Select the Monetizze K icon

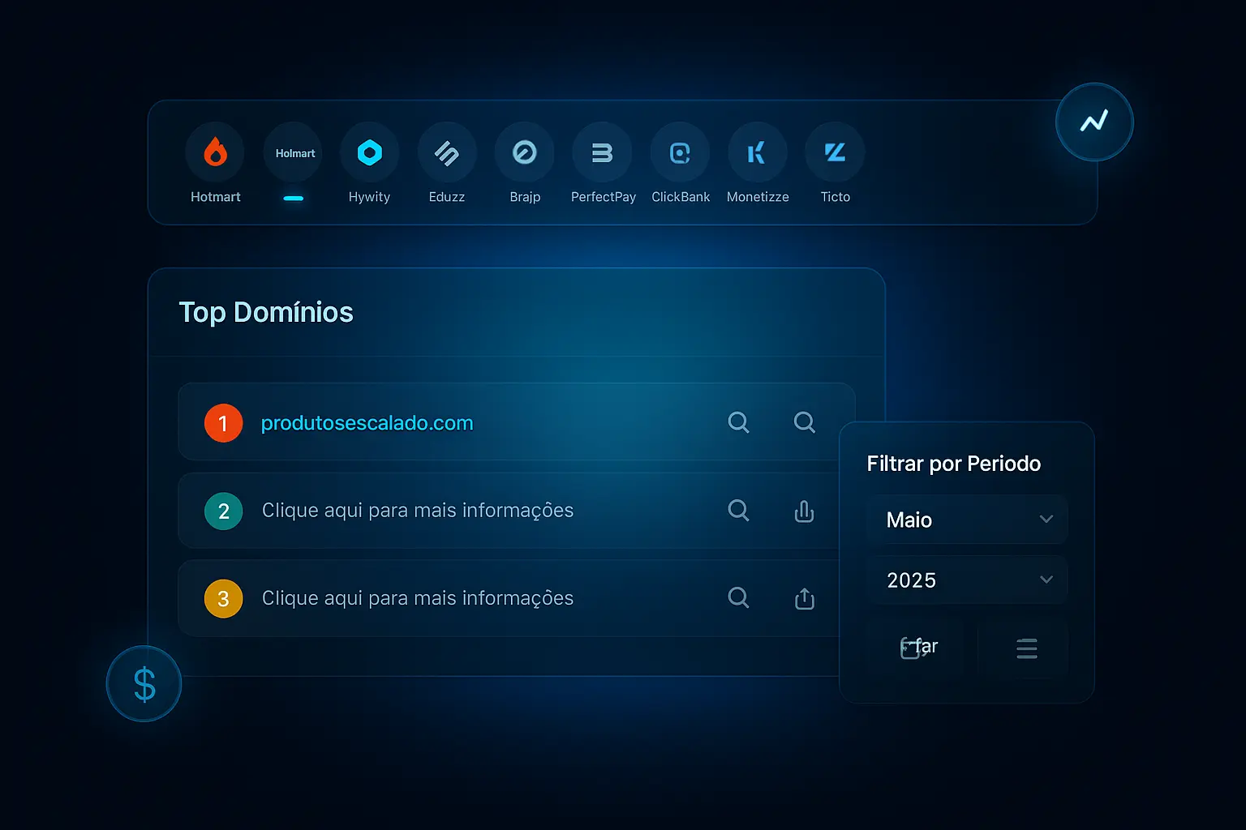click(x=757, y=152)
